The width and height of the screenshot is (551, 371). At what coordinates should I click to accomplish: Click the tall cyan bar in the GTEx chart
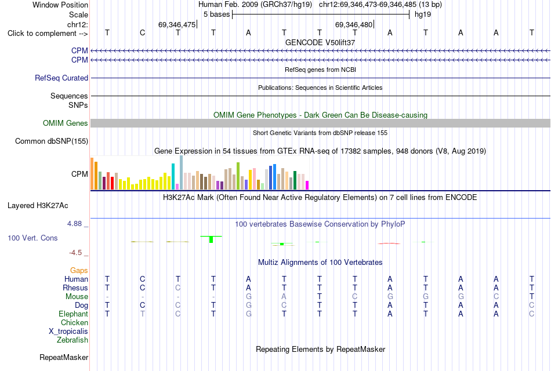pos(173,176)
